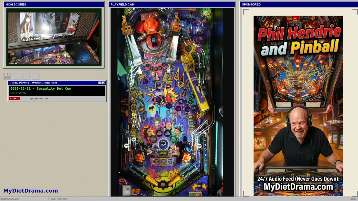Open the MyDietDrama.com link in sponsor ad

click(x=298, y=187)
